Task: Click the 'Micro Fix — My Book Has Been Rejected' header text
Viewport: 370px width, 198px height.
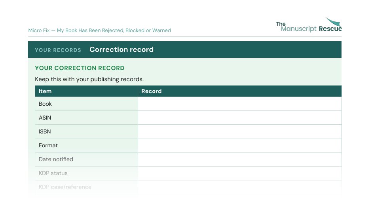Action: 99,30
